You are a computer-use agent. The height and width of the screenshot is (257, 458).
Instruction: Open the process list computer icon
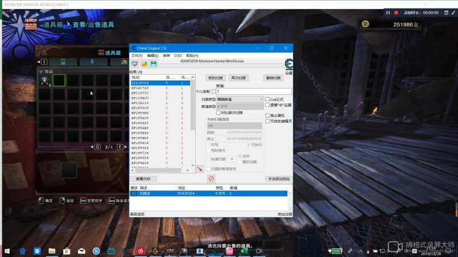(x=135, y=64)
